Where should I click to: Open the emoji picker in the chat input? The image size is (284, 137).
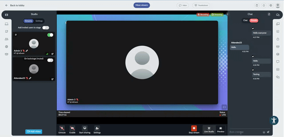264,132
